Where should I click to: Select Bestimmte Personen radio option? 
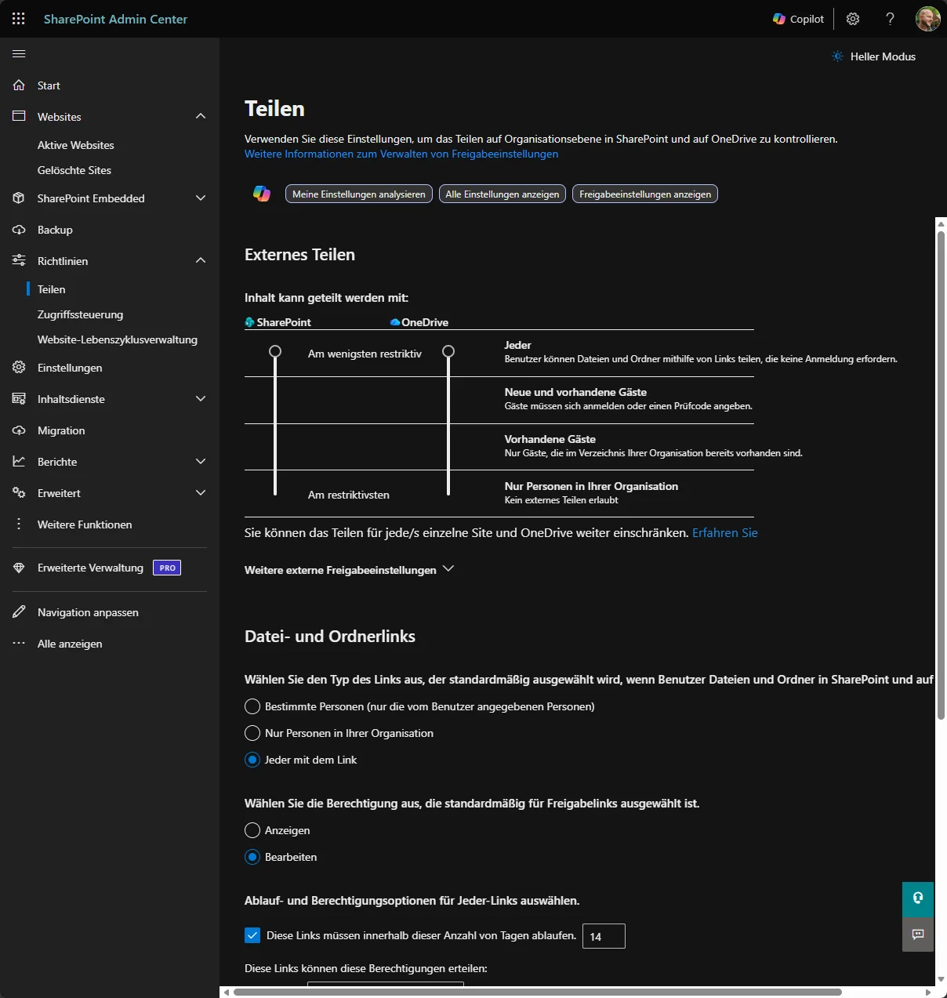[252, 706]
